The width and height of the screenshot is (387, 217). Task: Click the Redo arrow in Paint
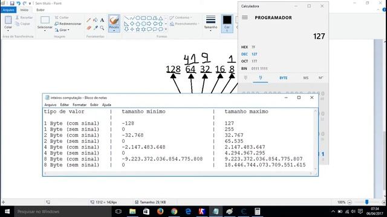tap(24, 3)
